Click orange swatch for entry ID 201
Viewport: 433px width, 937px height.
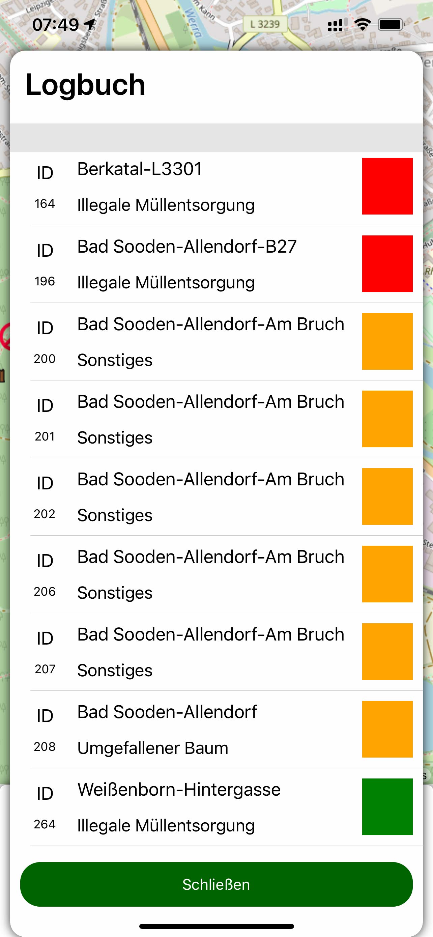[x=387, y=419]
